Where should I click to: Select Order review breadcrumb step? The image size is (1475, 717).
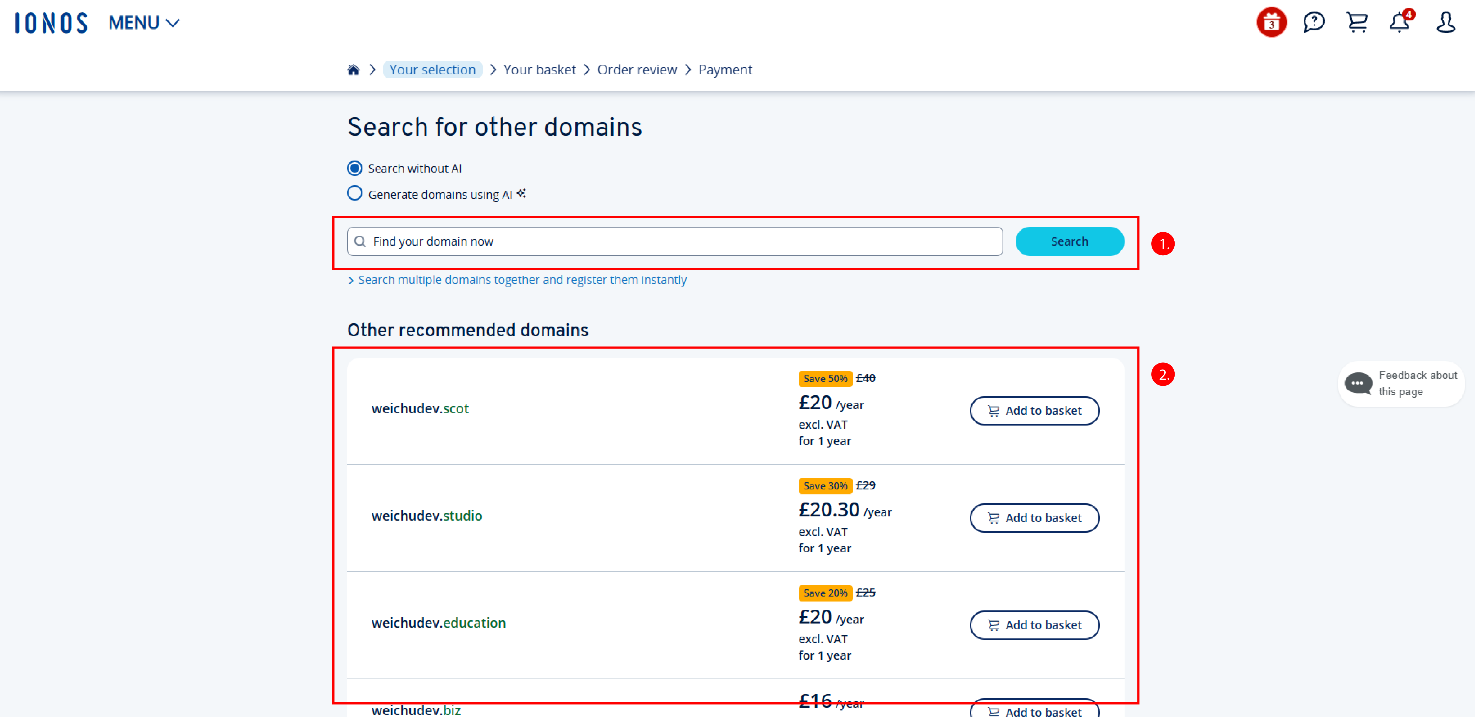pyautogui.click(x=637, y=70)
